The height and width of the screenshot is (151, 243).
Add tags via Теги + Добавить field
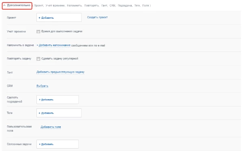(59, 113)
